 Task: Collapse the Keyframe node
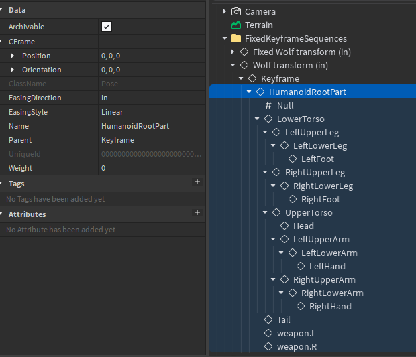[x=241, y=78]
